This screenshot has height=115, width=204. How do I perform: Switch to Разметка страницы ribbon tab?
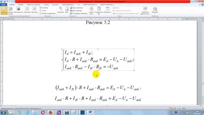tap(33, 4)
